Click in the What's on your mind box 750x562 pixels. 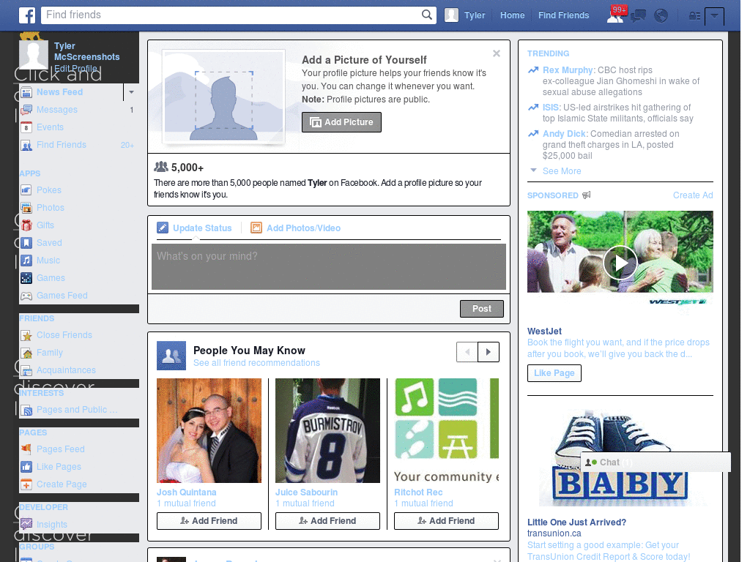pyautogui.click(x=329, y=266)
